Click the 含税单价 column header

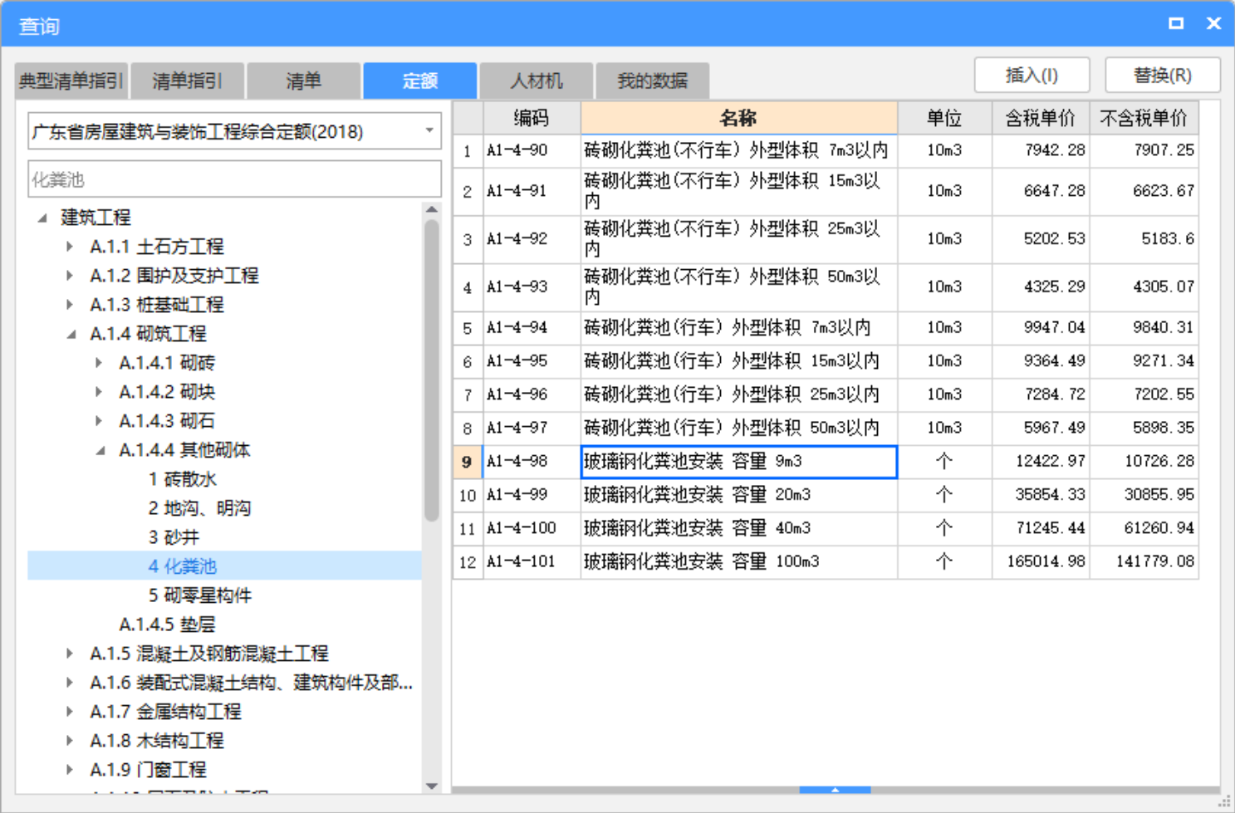click(1041, 118)
